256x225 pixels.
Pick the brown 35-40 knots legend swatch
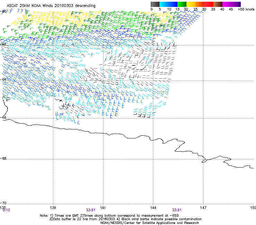(x=218, y=4)
